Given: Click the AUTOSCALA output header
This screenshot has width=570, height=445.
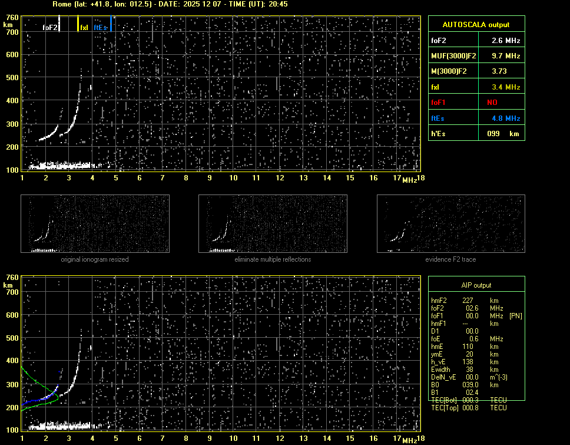Looking at the screenshot, I should (x=476, y=25).
